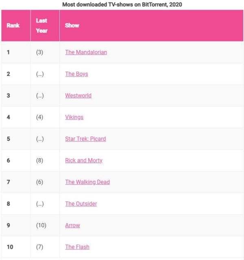Select rank number 5 cell
The height and width of the screenshot is (260, 244).
coord(9,139)
